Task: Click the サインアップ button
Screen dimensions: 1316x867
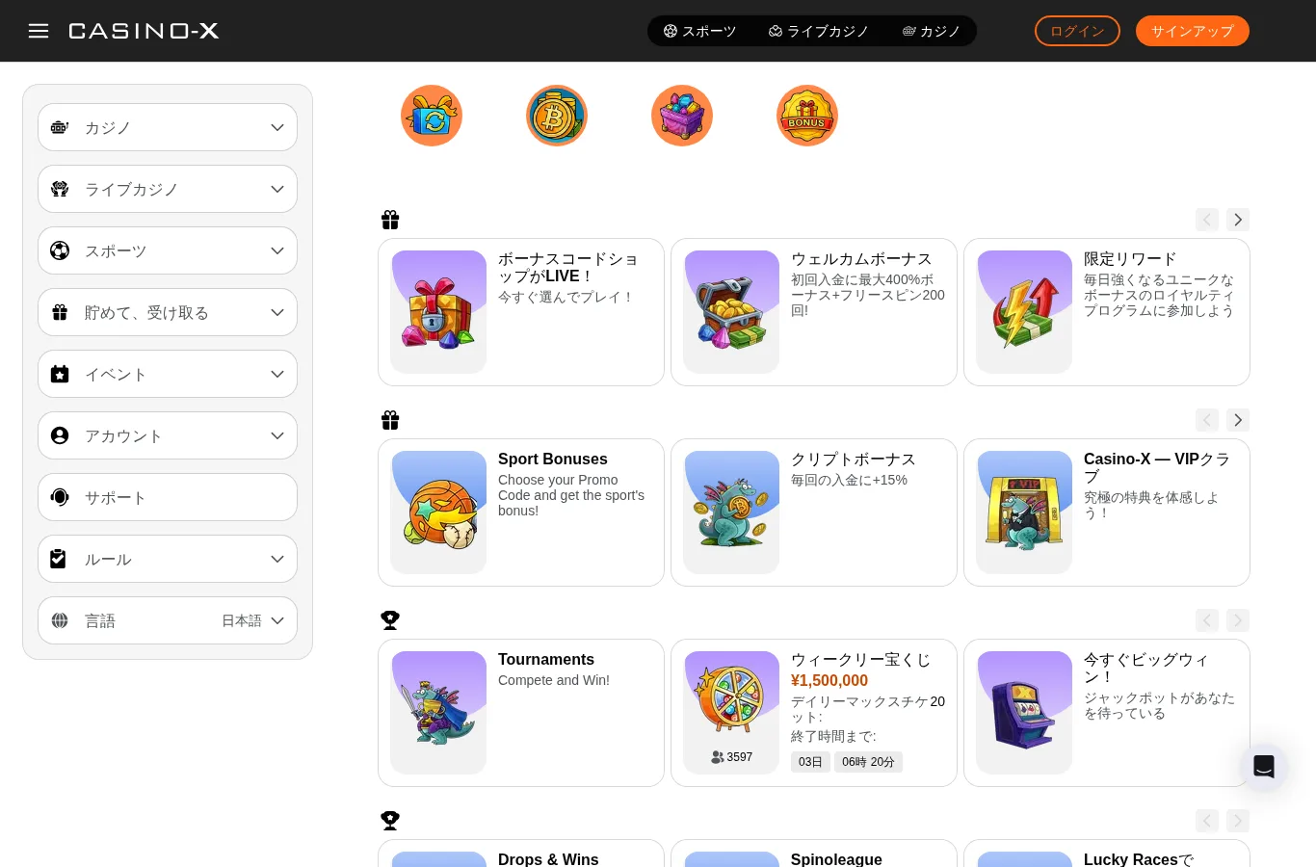Action: point(1193,31)
